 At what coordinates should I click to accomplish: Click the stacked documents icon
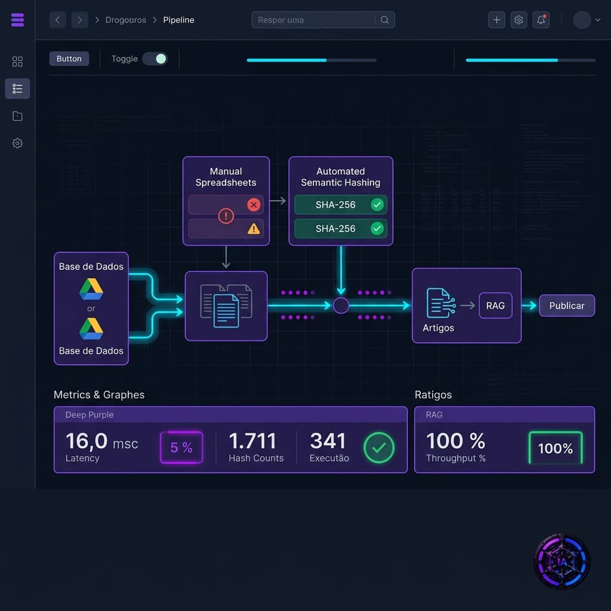click(x=226, y=306)
